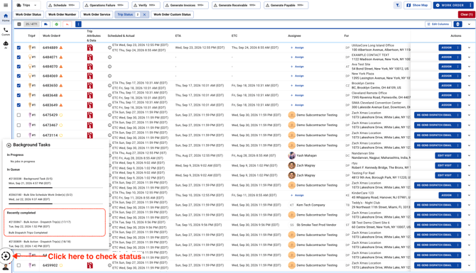Expand the chevron next to the row height icon
Screen dimensions: 476x273
tap(469, 24)
